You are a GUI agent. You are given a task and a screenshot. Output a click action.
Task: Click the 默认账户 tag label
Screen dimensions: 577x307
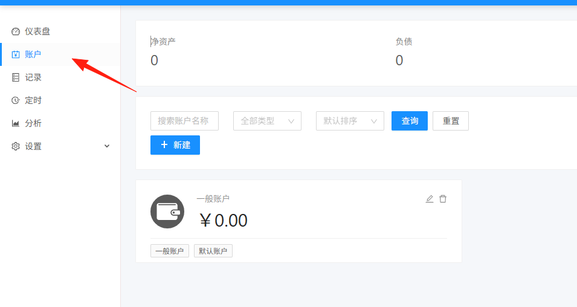tap(213, 251)
